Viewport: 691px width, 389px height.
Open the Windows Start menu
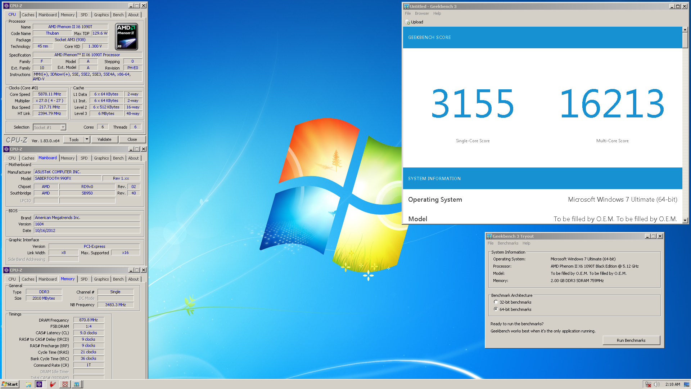pyautogui.click(x=10, y=384)
